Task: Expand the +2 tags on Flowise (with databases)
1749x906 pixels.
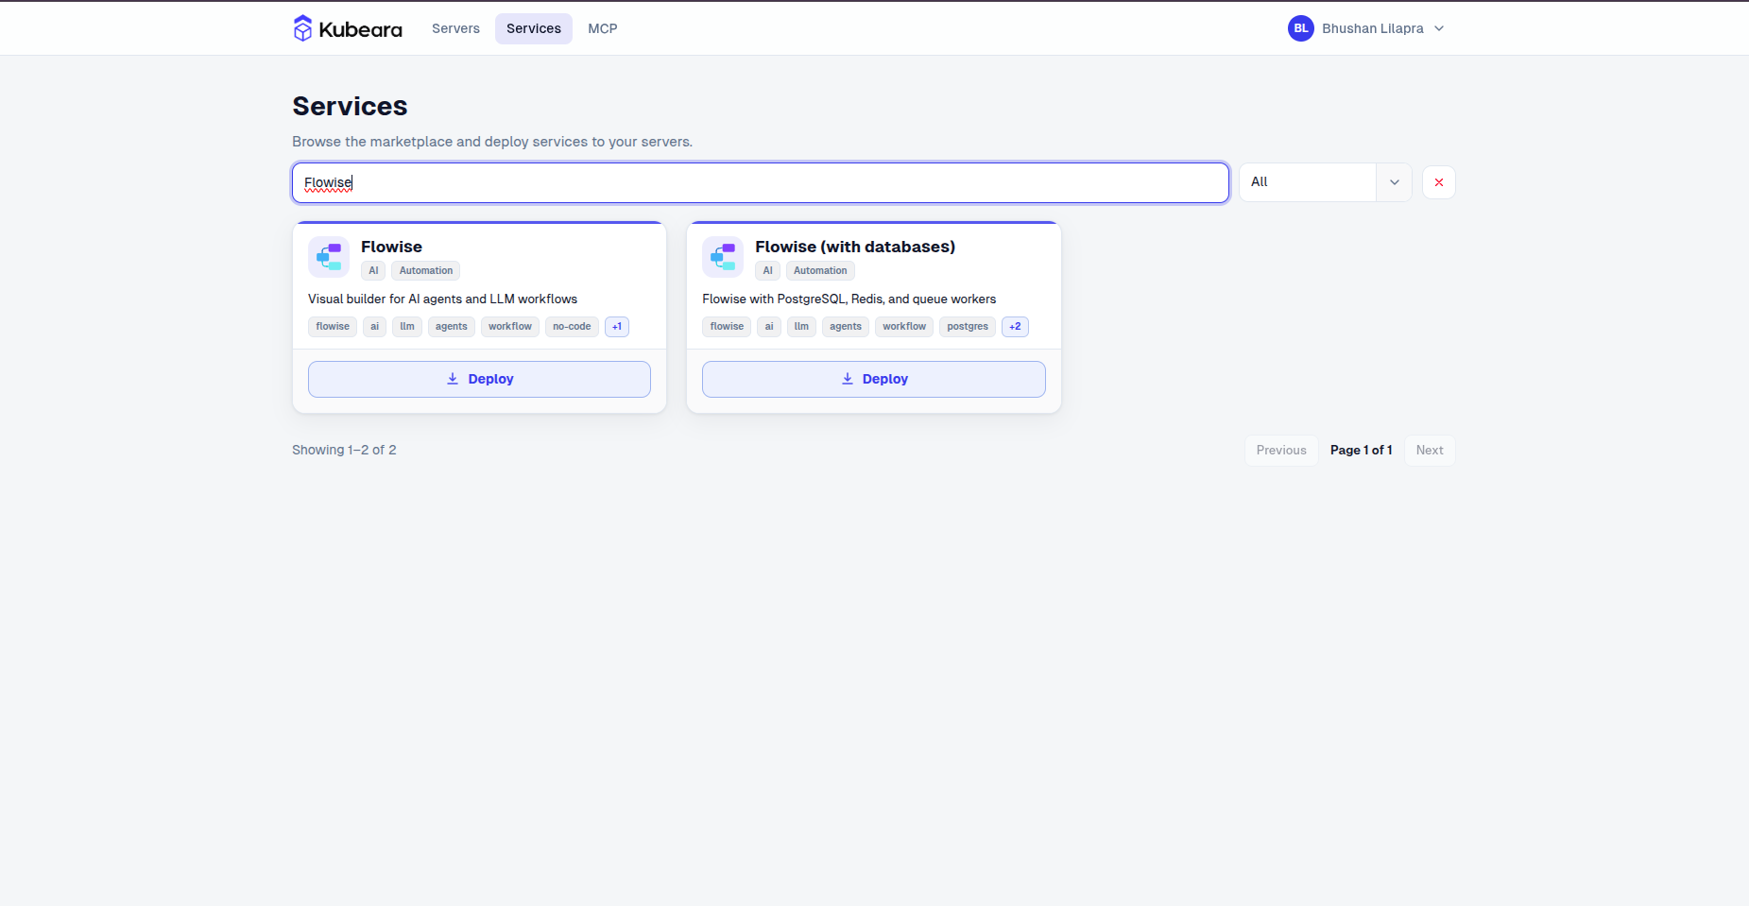Action: coord(1015,327)
